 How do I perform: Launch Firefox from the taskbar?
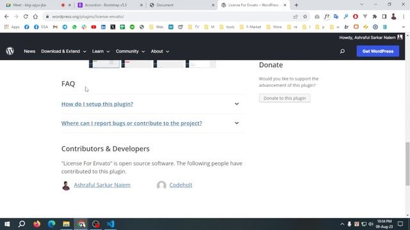coord(37,224)
